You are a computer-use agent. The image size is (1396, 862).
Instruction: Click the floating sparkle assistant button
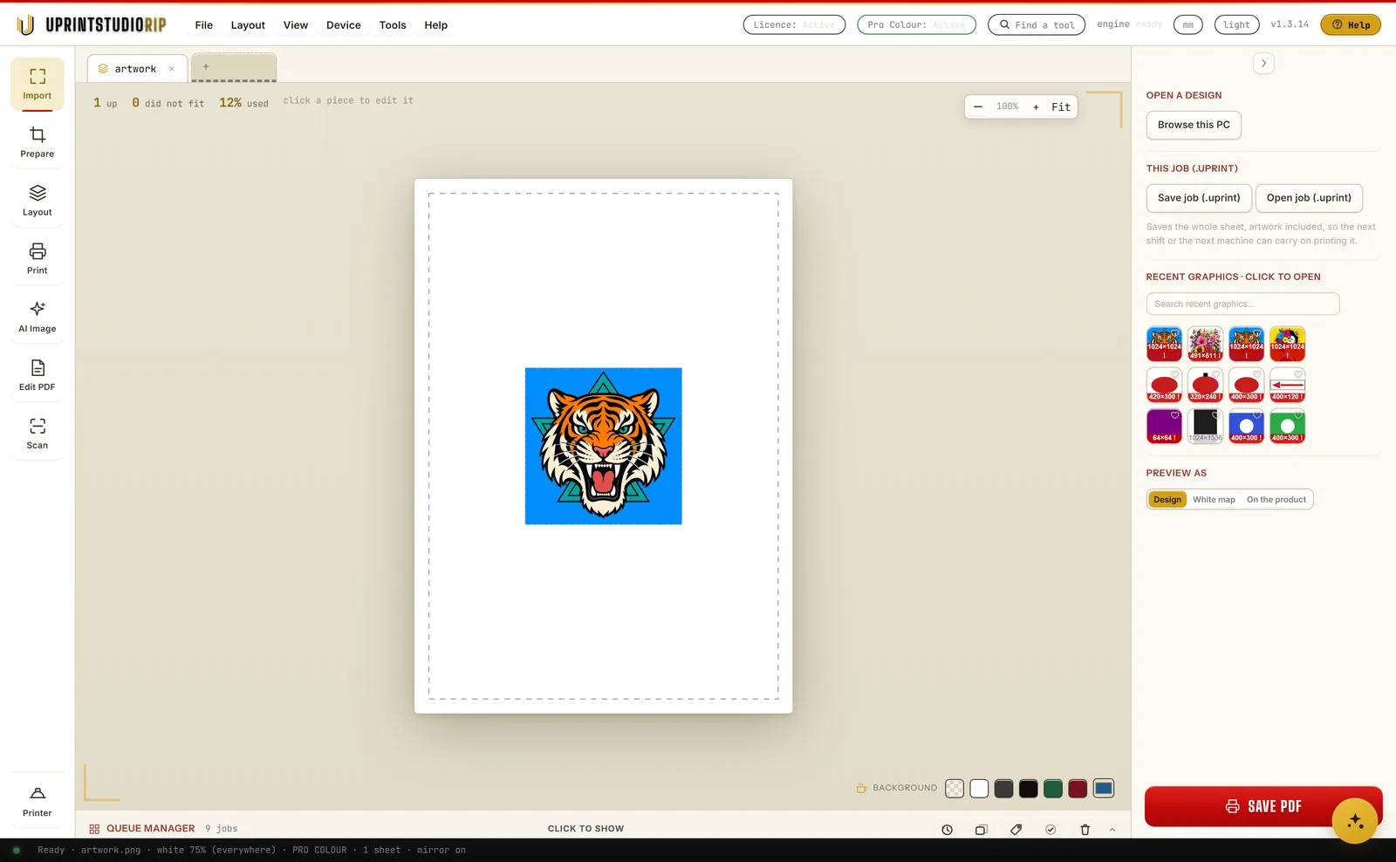click(1354, 821)
